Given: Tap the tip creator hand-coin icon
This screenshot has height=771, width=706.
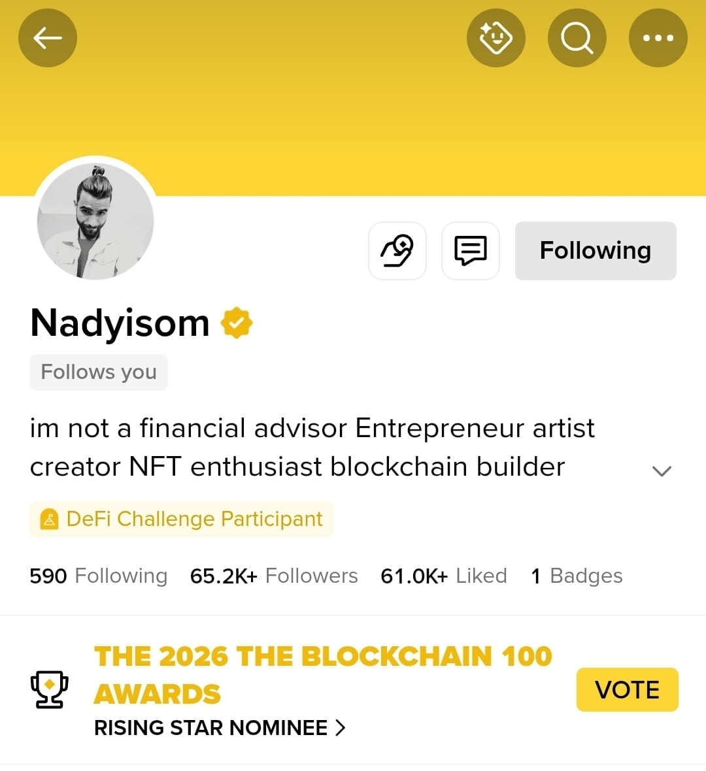Looking at the screenshot, I should coord(397,251).
